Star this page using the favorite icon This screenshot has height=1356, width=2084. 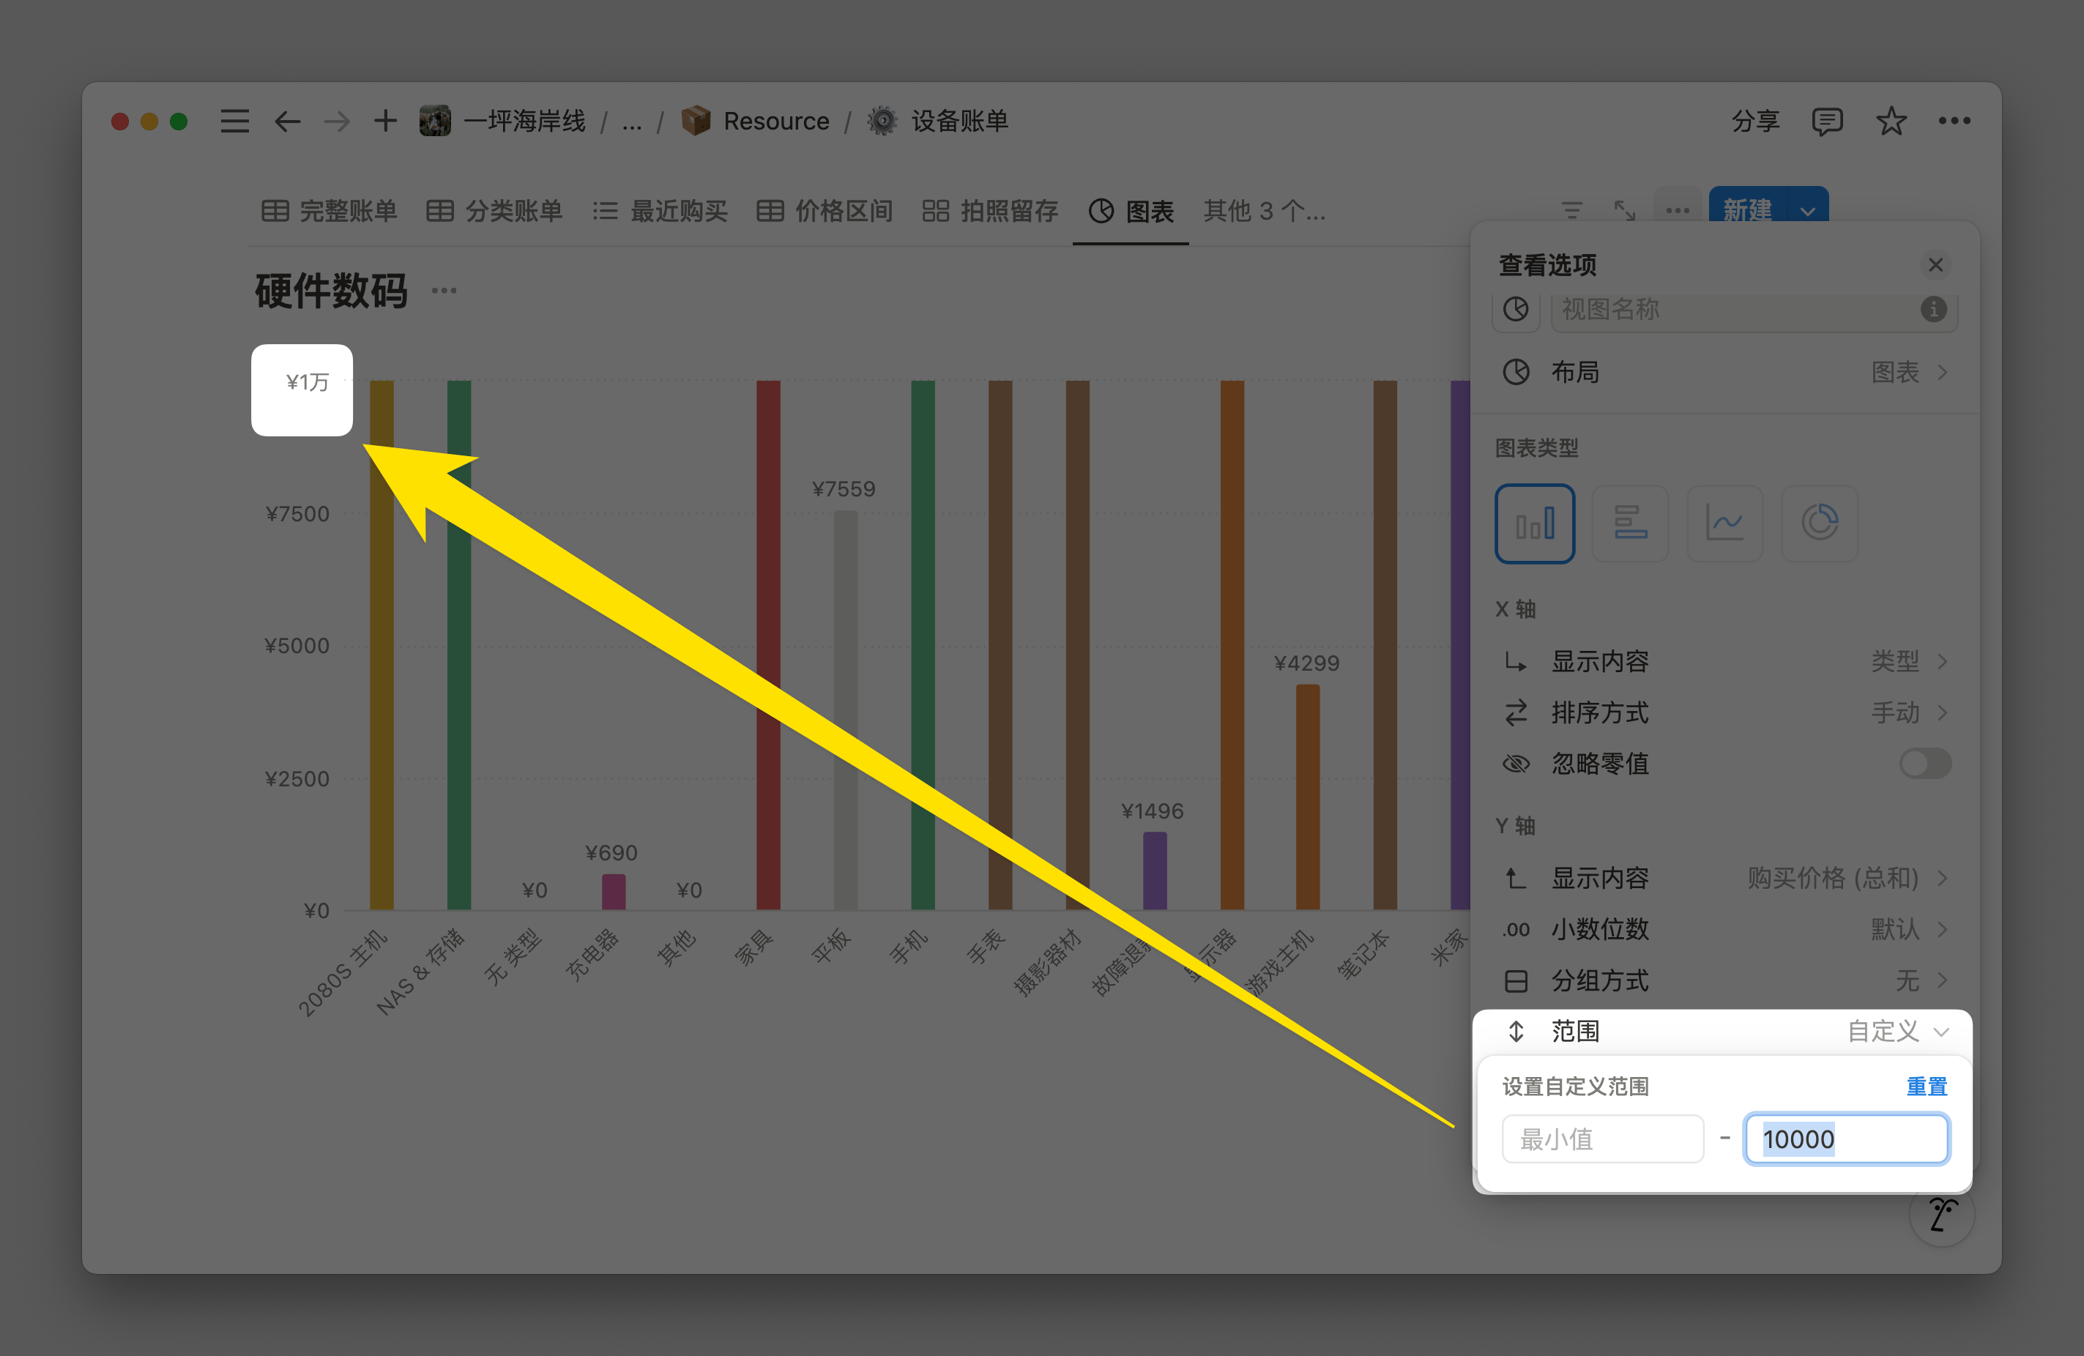1891,121
